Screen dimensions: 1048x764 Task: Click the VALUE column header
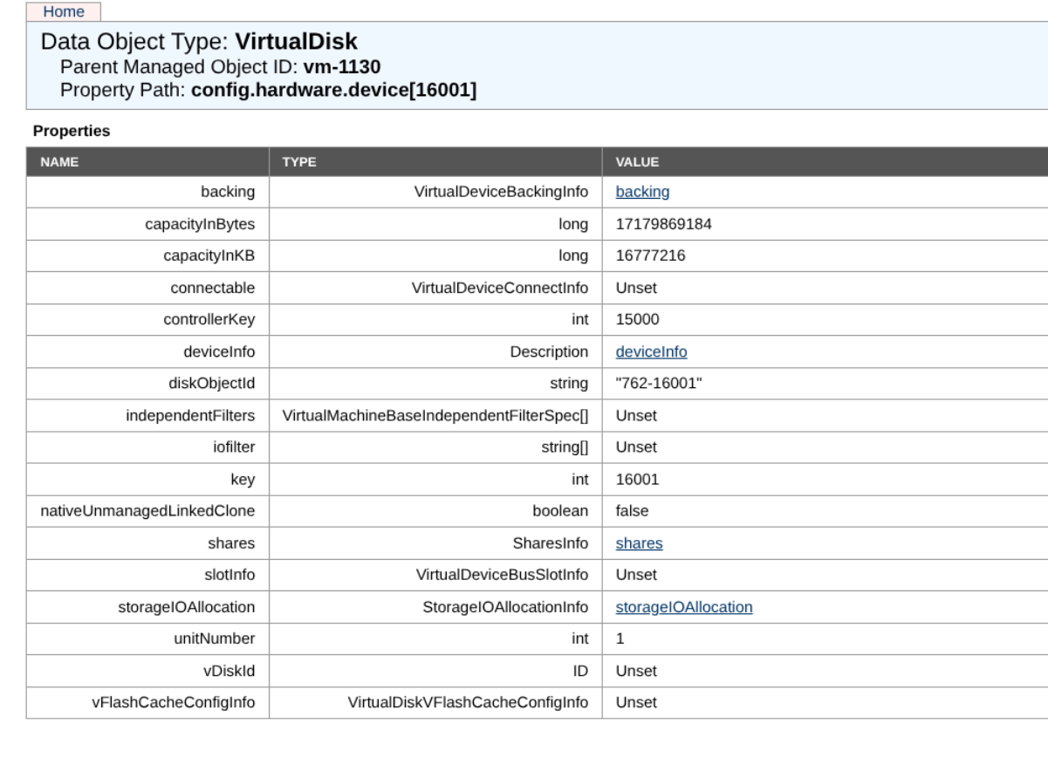click(x=637, y=161)
